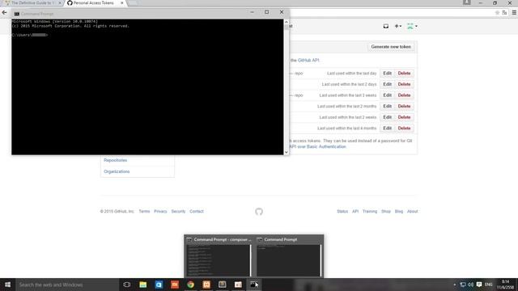Click Command Prompt title bar icon
This screenshot has height=291, width=518.
16,14
